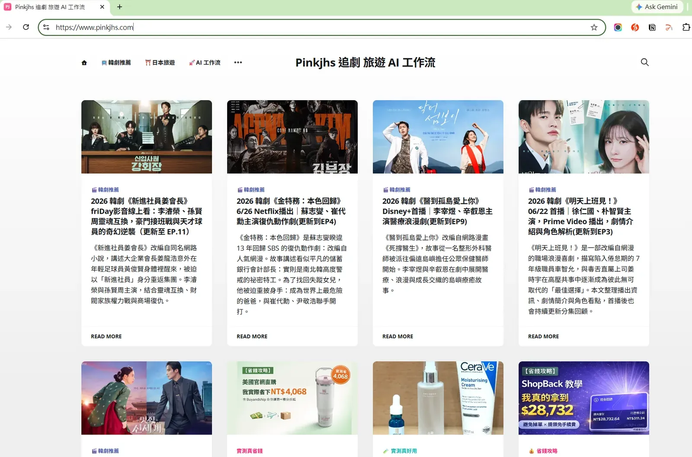Open the NT$4,068 省錢攻略 tumbler thumbnail
Viewport: 692px width, 457px height.
click(x=292, y=398)
